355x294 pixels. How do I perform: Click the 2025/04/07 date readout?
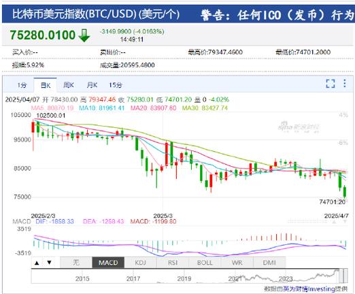point(22,99)
